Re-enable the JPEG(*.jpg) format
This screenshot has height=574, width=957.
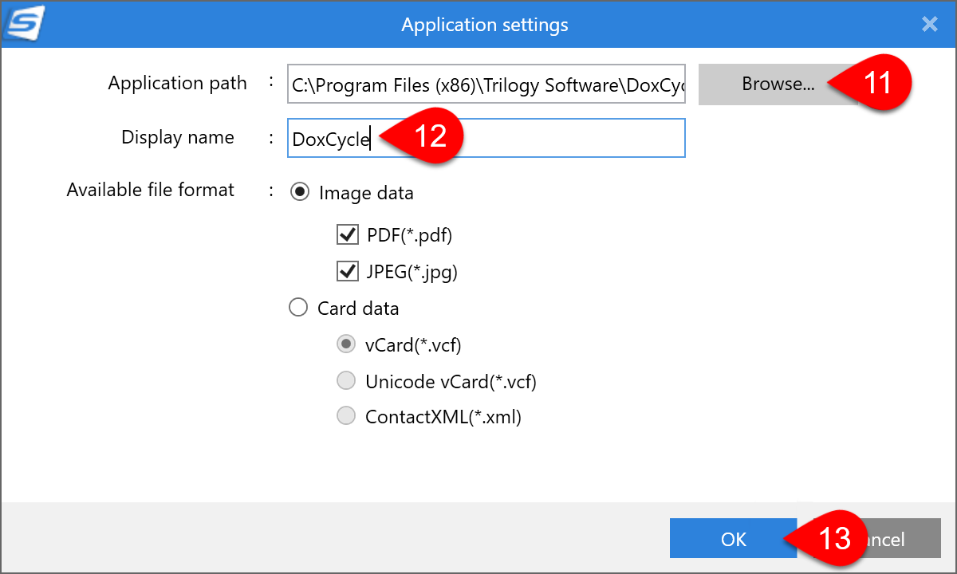point(347,271)
